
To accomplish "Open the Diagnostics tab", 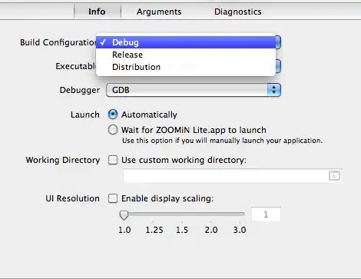I will click(x=238, y=12).
